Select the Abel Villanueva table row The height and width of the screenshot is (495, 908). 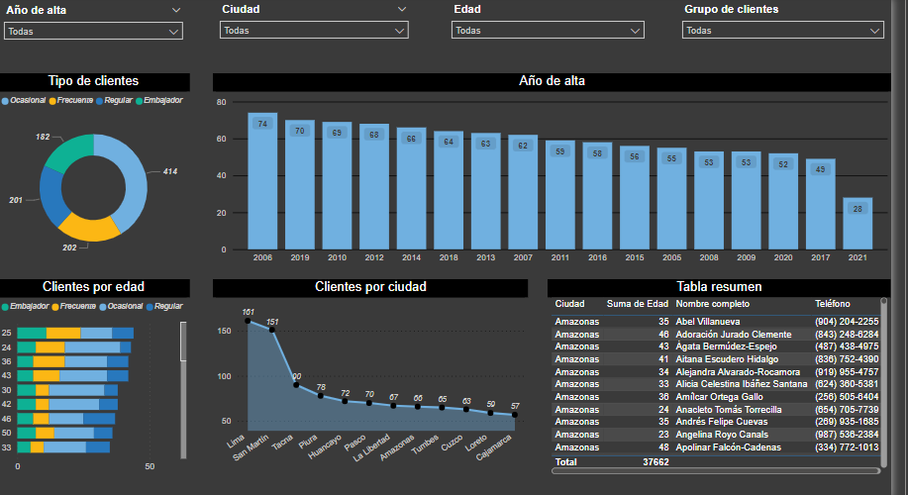[707, 322]
